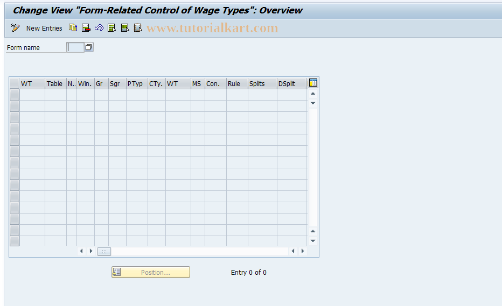
Task: Click Win. column header
Action: 86,84
